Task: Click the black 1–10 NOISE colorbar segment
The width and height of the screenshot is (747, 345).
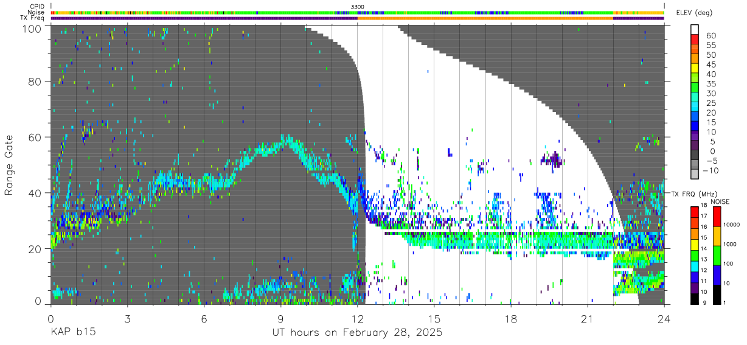Action: point(717,293)
